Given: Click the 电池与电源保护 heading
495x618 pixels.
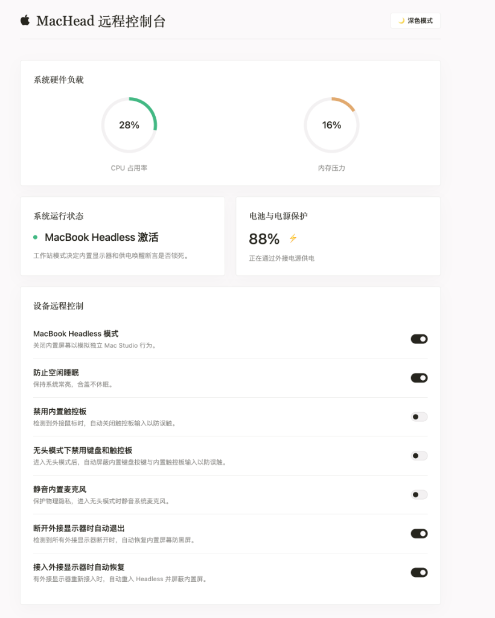Looking at the screenshot, I should 278,216.
